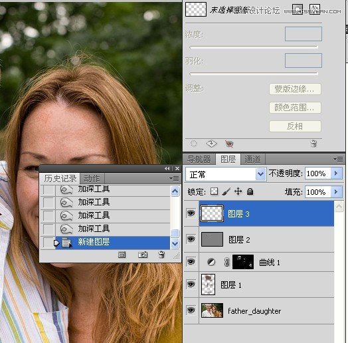Screen dimensions: 348x343
Task: Switch to the 动作 tab
Action: pos(92,178)
